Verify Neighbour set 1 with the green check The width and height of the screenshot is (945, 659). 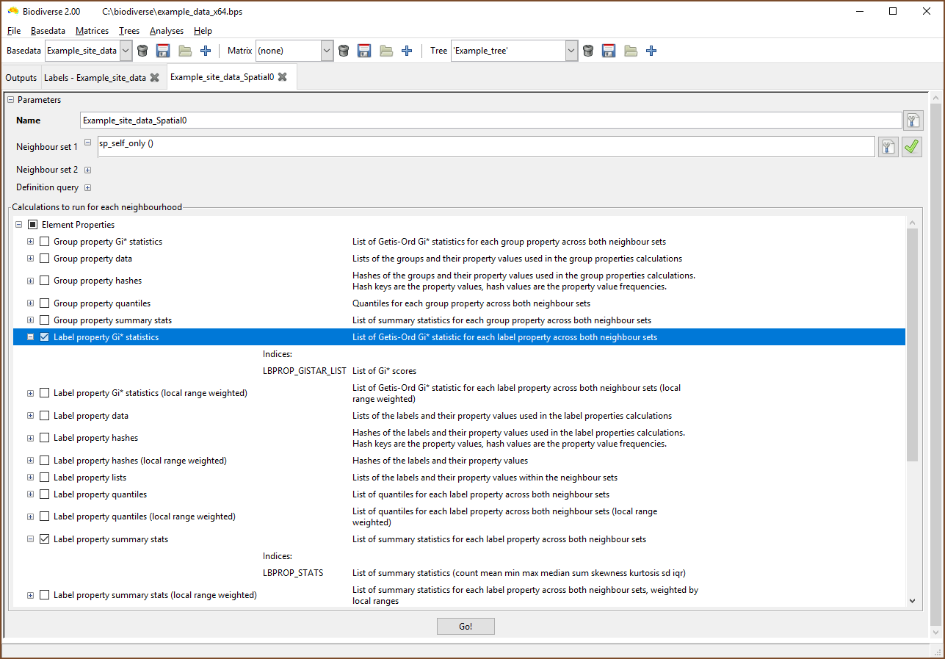coord(912,146)
